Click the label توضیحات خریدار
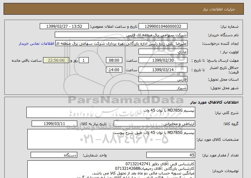The height and width of the screenshot is (178, 251). point(226,171)
